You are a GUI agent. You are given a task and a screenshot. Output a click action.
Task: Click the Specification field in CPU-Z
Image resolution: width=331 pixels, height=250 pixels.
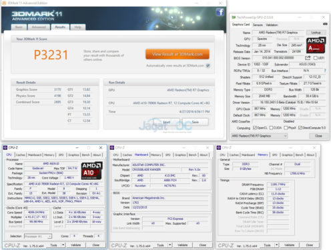coord(63,184)
